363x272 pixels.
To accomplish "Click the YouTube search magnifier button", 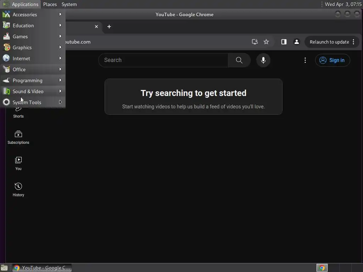I will click(239, 60).
